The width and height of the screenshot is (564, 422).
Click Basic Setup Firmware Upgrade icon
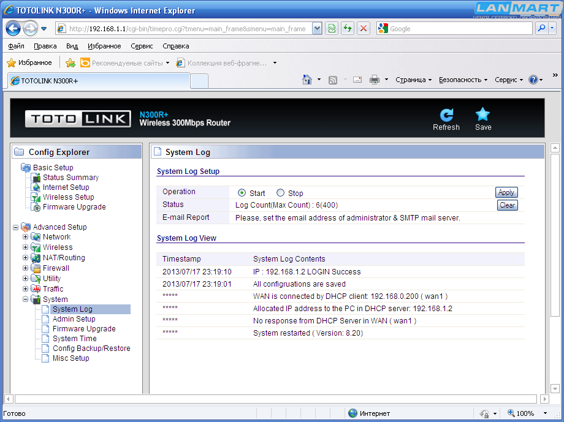coord(36,207)
